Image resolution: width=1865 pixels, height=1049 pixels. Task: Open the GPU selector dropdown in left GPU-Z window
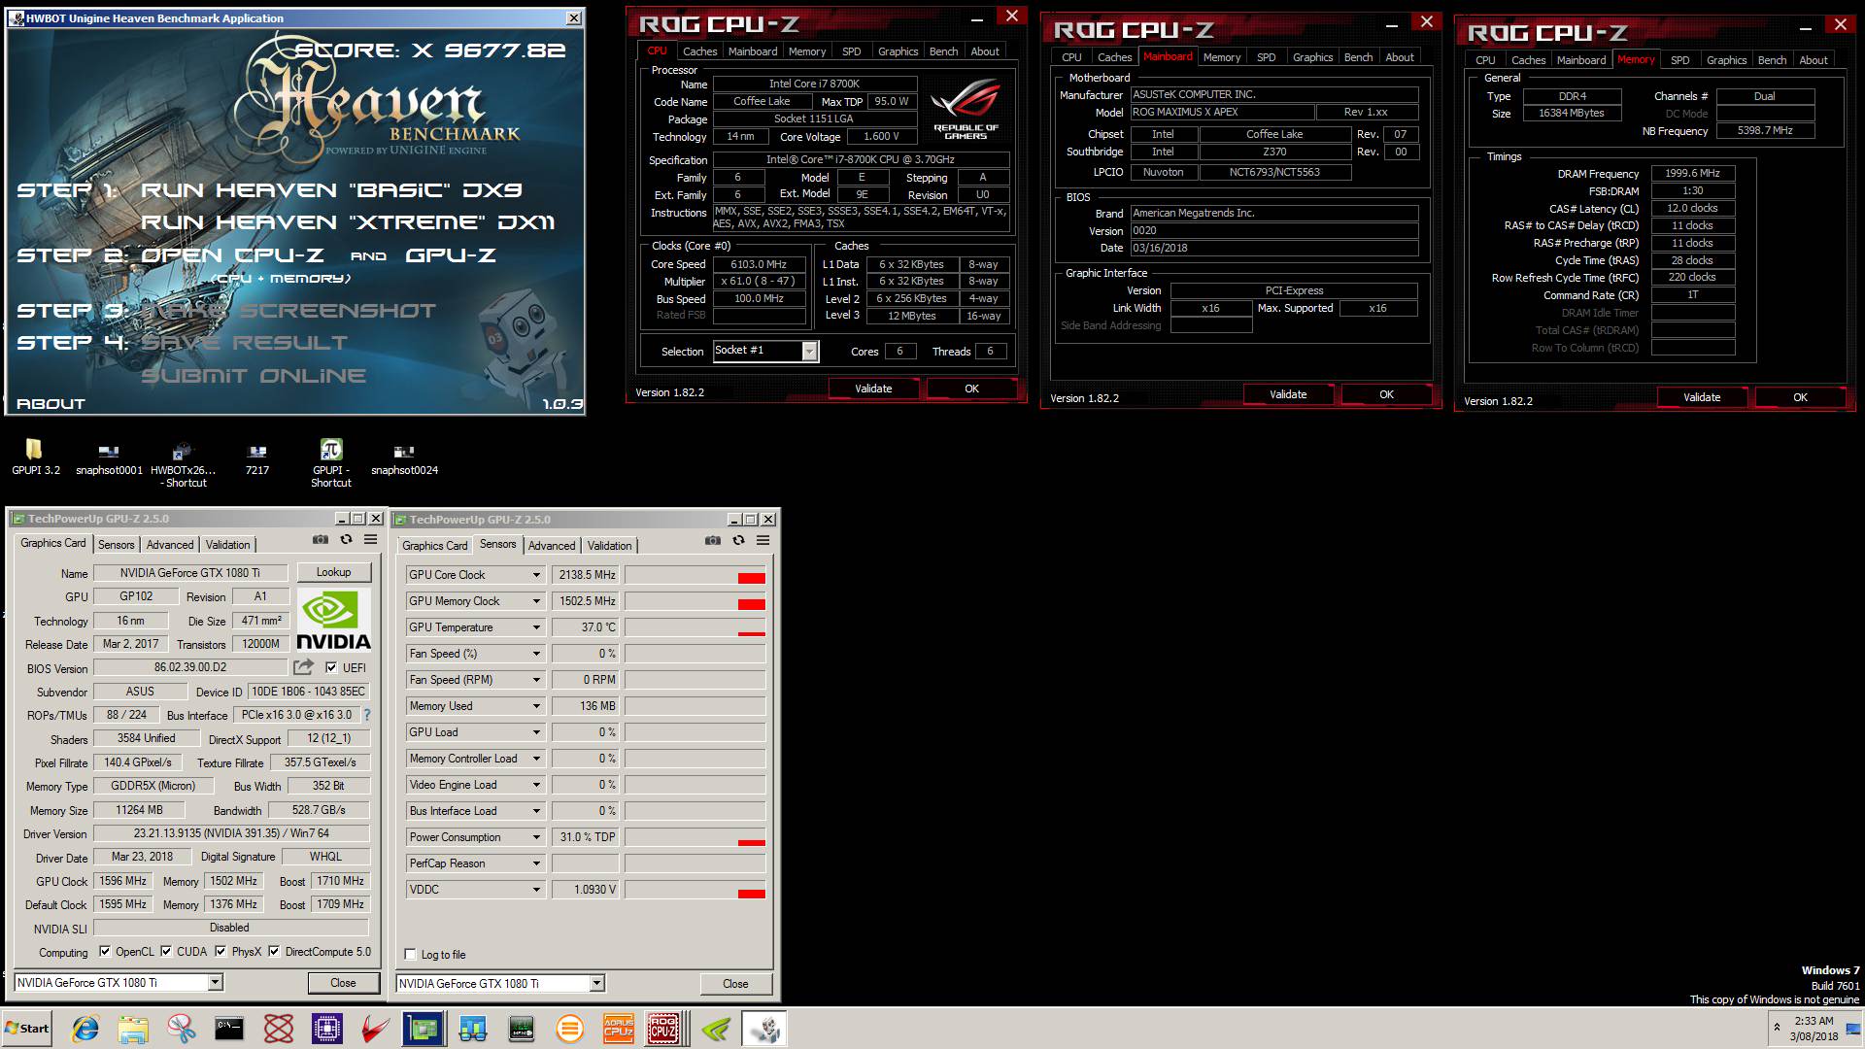point(216,983)
